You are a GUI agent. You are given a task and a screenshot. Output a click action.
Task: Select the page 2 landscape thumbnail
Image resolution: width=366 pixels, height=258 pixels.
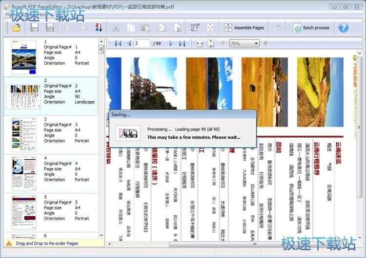[23, 96]
